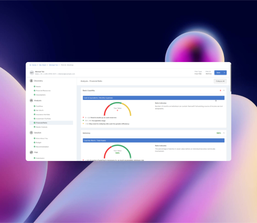The image size is (257, 223).
Task: Click the Solvency gauge chart
Action: 117,152
